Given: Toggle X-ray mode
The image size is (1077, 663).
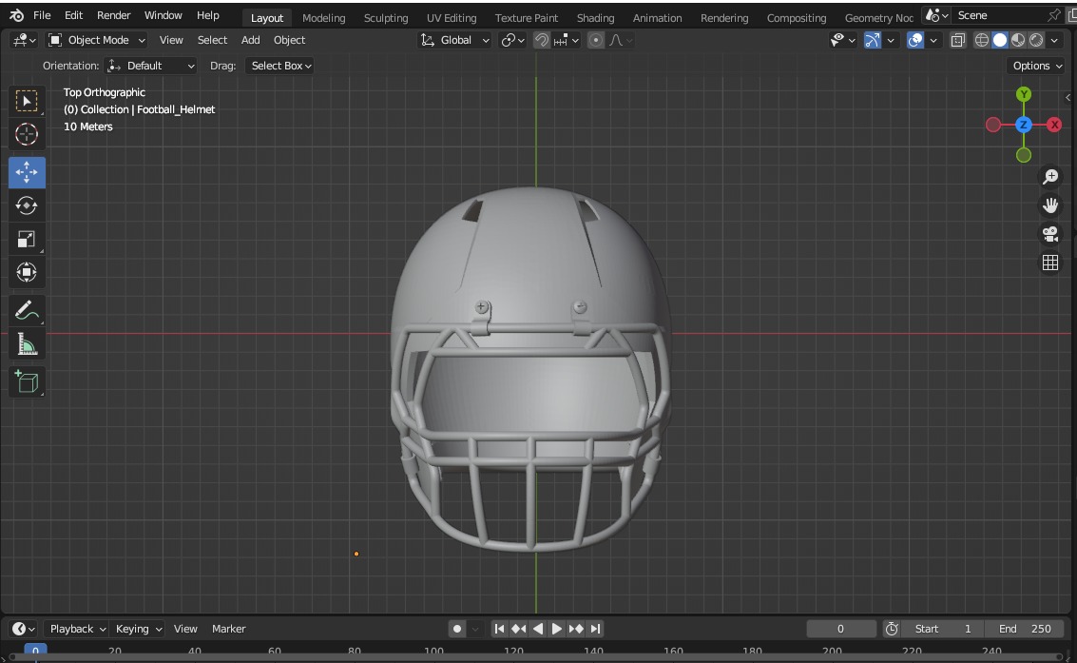Looking at the screenshot, I should coord(957,41).
